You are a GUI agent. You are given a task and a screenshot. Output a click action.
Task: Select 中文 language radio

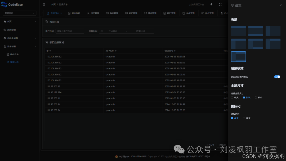click(x=232, y=118)
